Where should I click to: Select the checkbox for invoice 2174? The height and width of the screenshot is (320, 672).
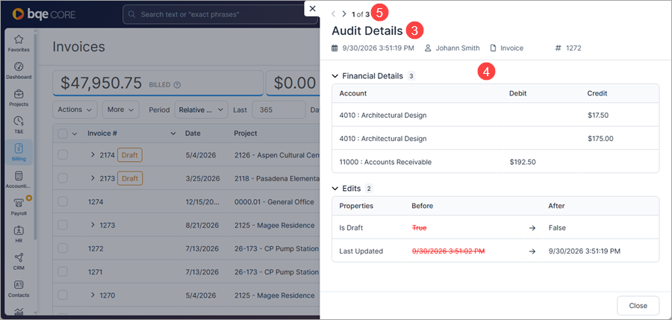coord(63,155)
